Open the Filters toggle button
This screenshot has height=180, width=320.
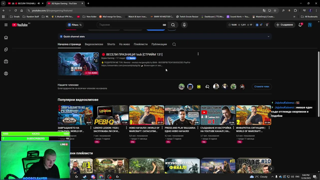point(74,25)
